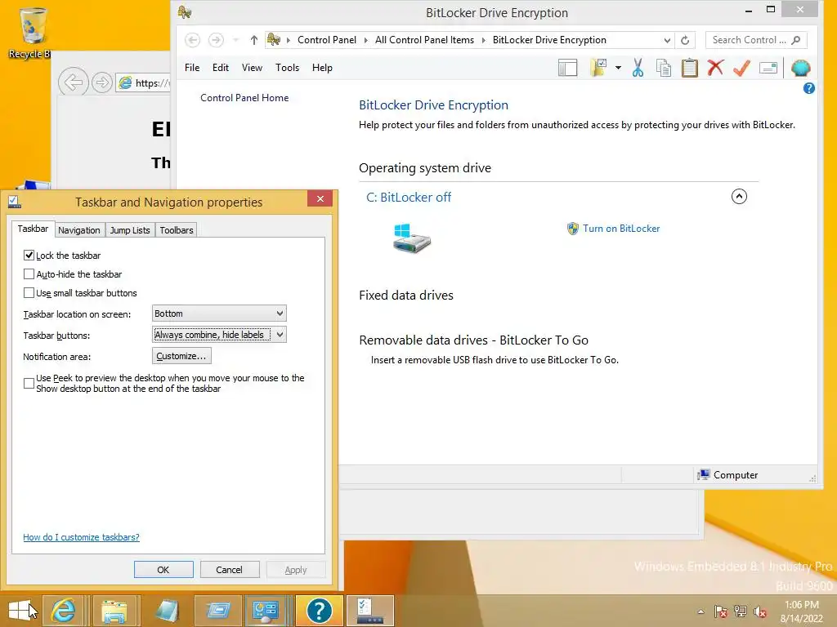Image resolution: width=837 pixels, height=627 pixels.
Task: Open BitLocker help question mark icon
Action: (808, 88)
